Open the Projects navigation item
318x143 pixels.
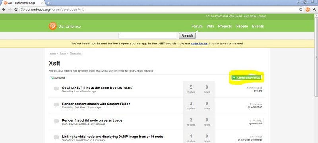(225, 26)
